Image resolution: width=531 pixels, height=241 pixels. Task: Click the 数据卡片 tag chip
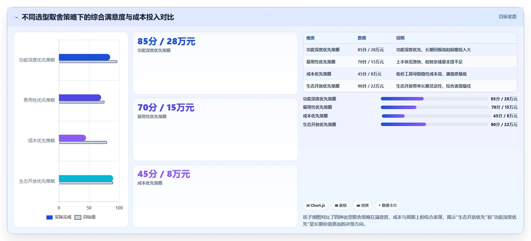point(388,205)
